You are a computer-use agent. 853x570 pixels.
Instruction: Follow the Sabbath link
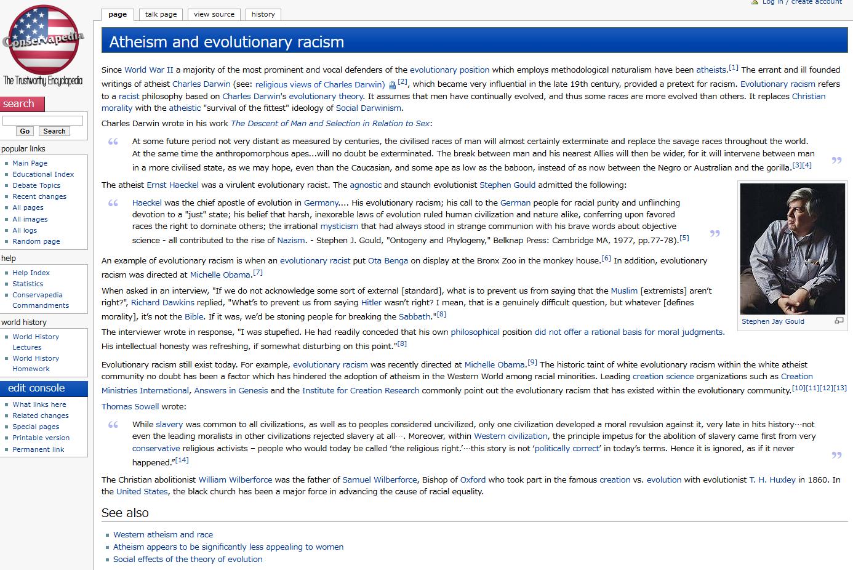coord(414,317)
